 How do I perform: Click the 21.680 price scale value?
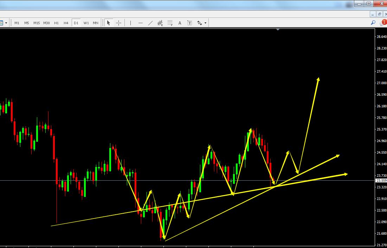tap(382, 234)
